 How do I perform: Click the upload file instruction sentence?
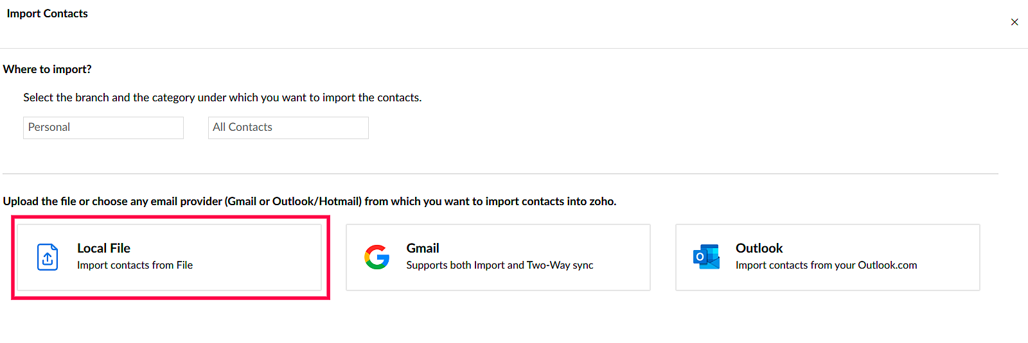click(x=309, y=201)
